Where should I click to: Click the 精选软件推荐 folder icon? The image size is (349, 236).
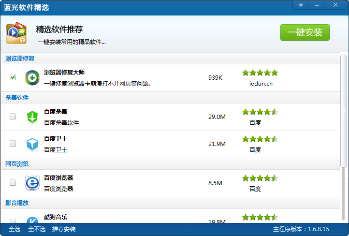click(x=16, y=33)
